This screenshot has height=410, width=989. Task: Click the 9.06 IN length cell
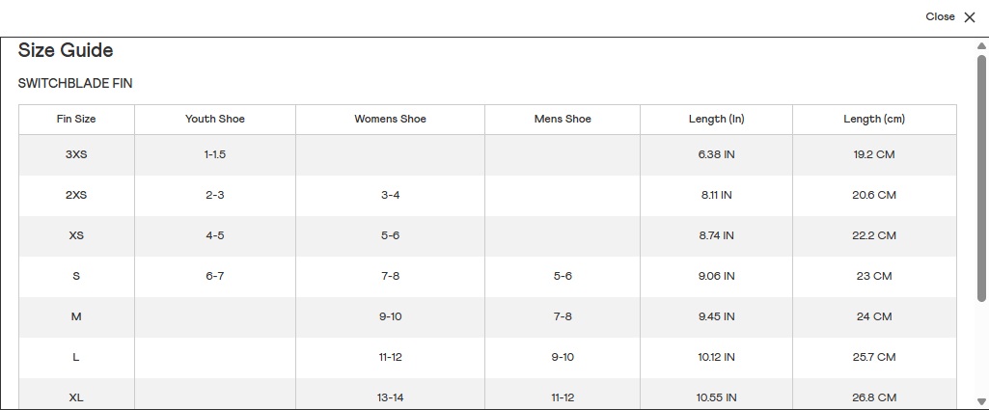coord(716,276)
